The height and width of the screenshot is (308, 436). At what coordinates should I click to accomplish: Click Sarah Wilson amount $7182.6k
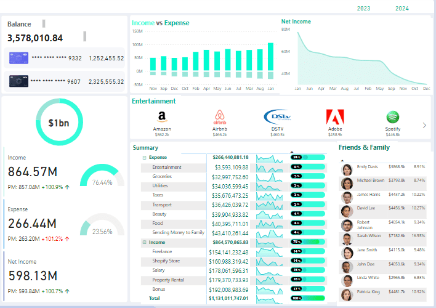(397, 236)
